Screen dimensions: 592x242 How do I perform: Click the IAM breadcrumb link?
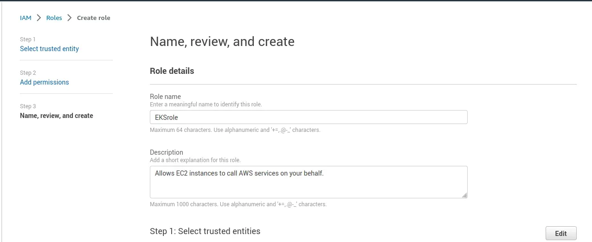click(x=26, y=18)
